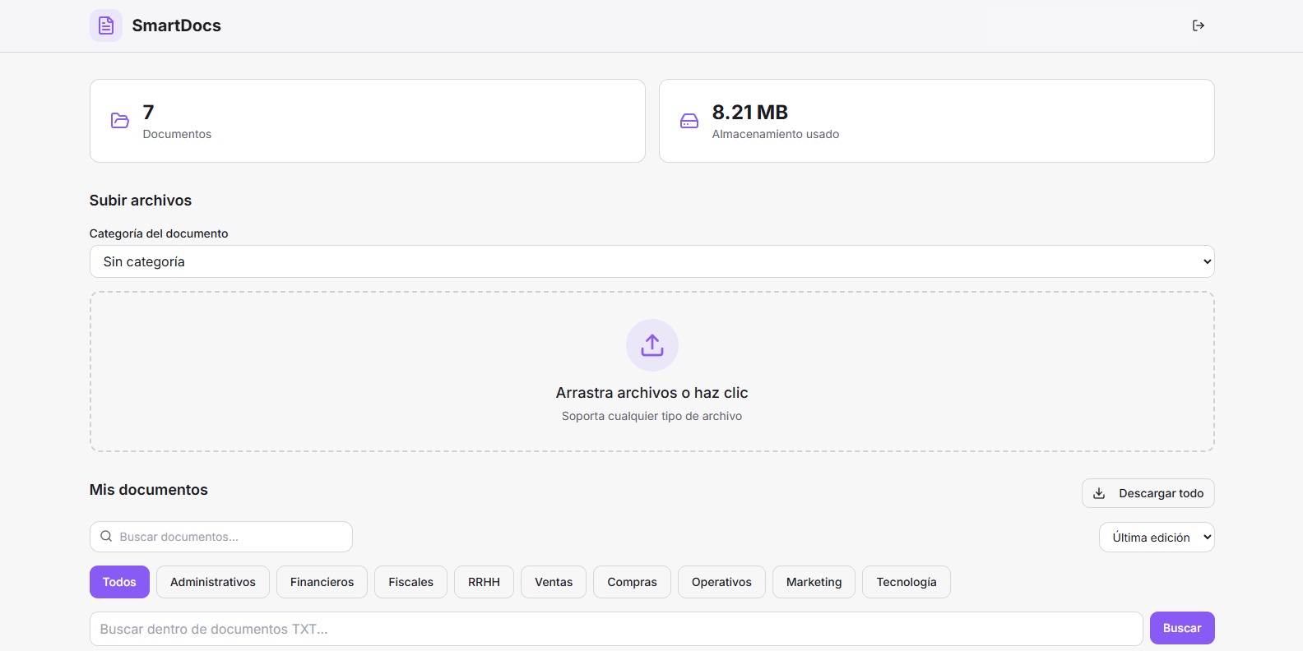Click the Soporta cualquier tipo de archivo text
The height and width of the screenshot is (651, 1303).
(652, 416)
